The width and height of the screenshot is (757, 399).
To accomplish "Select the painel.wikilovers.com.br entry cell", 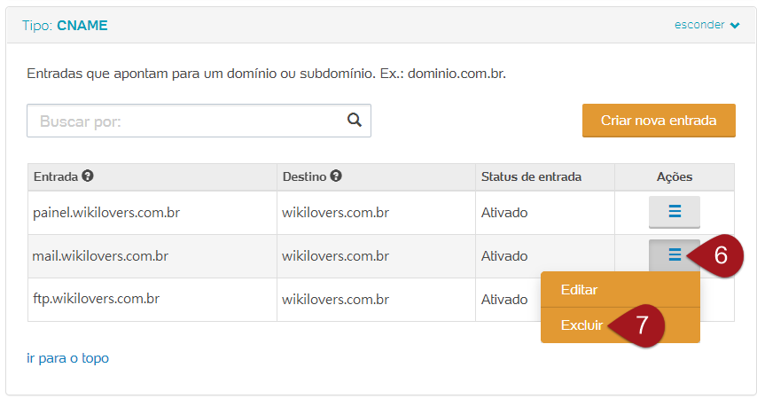I will [106, 213].
